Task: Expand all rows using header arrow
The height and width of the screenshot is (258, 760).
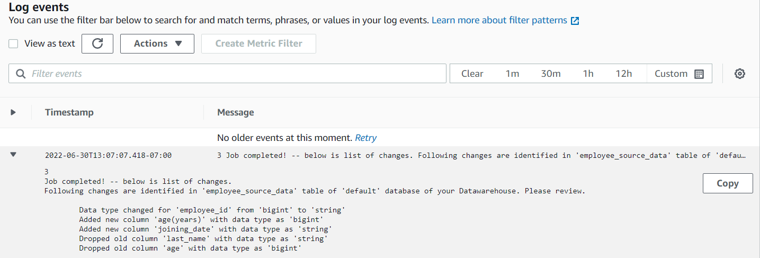Action: tap(13, 112)
